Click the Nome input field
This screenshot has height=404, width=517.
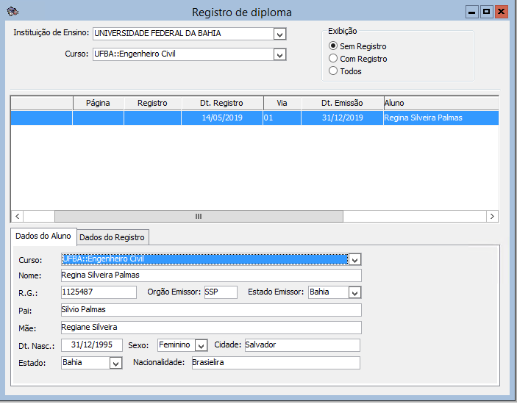[x=211, y=275]
